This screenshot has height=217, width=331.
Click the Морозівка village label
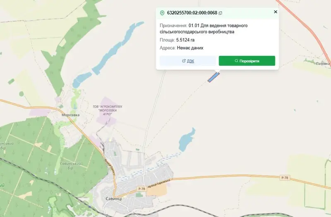[70, 115]
